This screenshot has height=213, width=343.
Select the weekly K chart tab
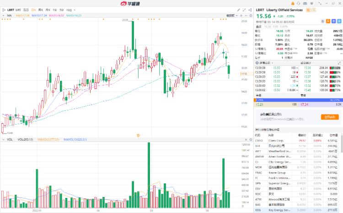click(41, 10)
